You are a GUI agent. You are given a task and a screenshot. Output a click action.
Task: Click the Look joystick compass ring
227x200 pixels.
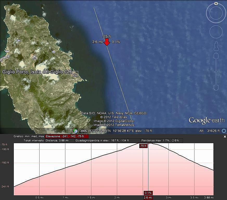[x=216, y=14]
